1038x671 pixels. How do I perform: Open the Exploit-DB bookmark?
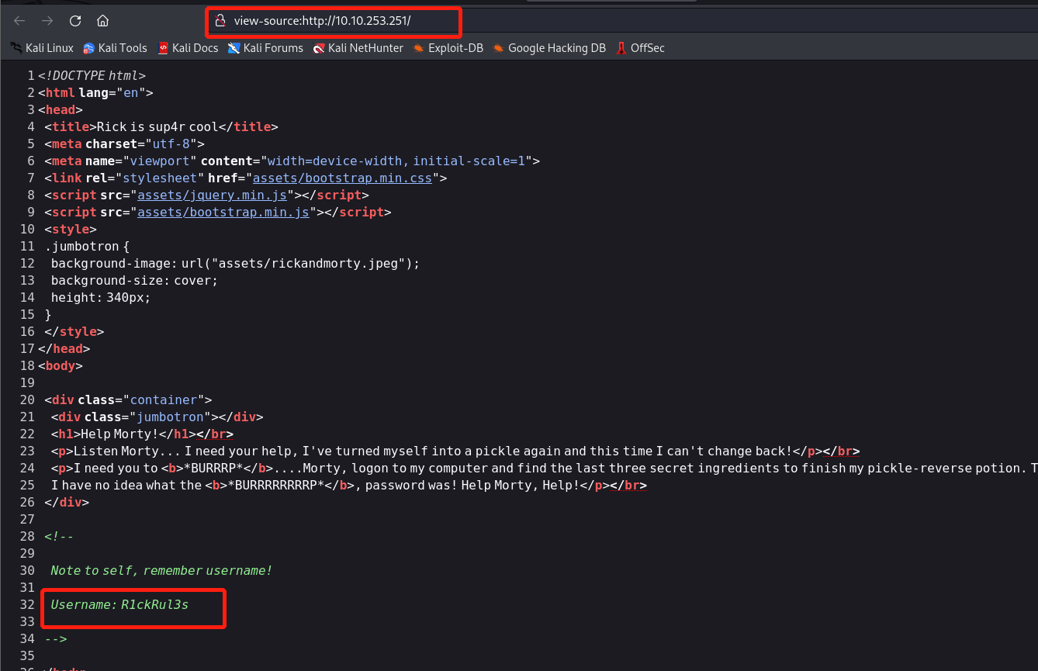[448, 48]
